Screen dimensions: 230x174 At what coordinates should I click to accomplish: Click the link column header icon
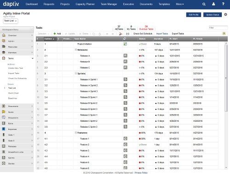coord(125,39)
